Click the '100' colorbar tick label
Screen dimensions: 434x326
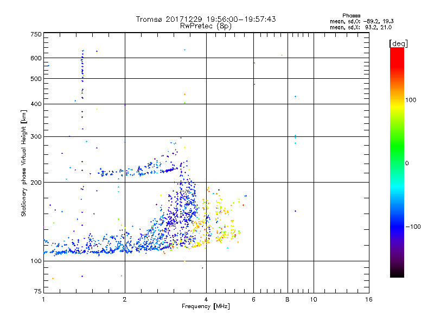[x=411, y=100]
